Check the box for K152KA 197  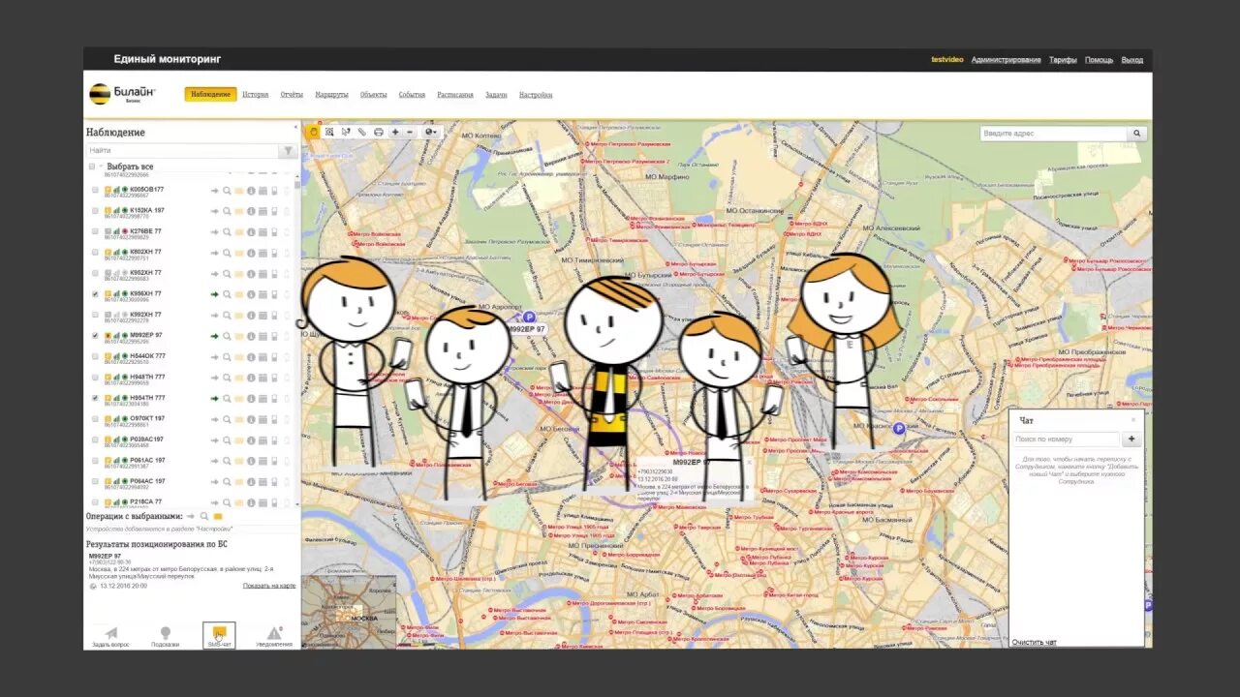(95, 210)
